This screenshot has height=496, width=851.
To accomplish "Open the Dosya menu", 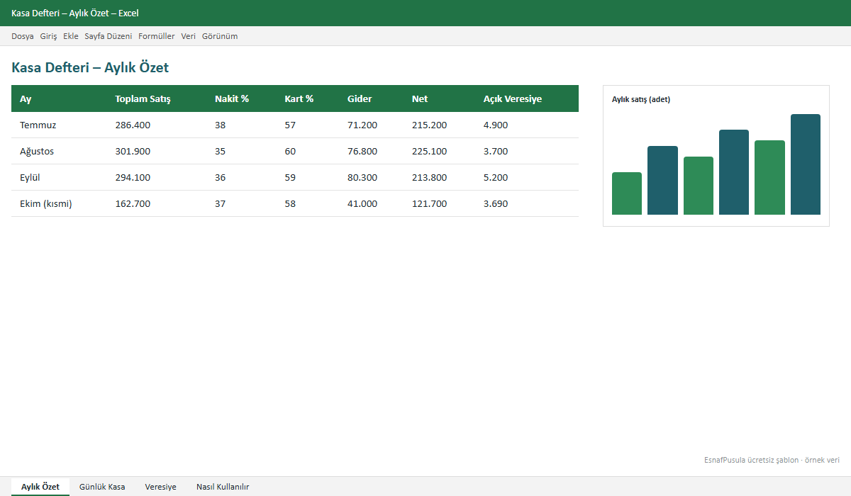I will [23, 36].
